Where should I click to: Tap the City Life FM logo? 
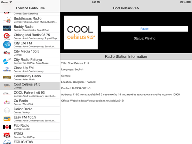coord(7,45)
